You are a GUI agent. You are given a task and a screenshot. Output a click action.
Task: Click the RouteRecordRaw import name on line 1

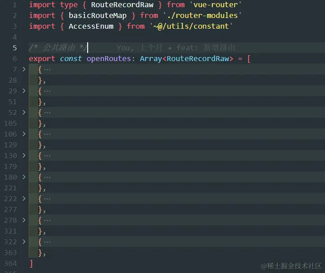point(122,5)
